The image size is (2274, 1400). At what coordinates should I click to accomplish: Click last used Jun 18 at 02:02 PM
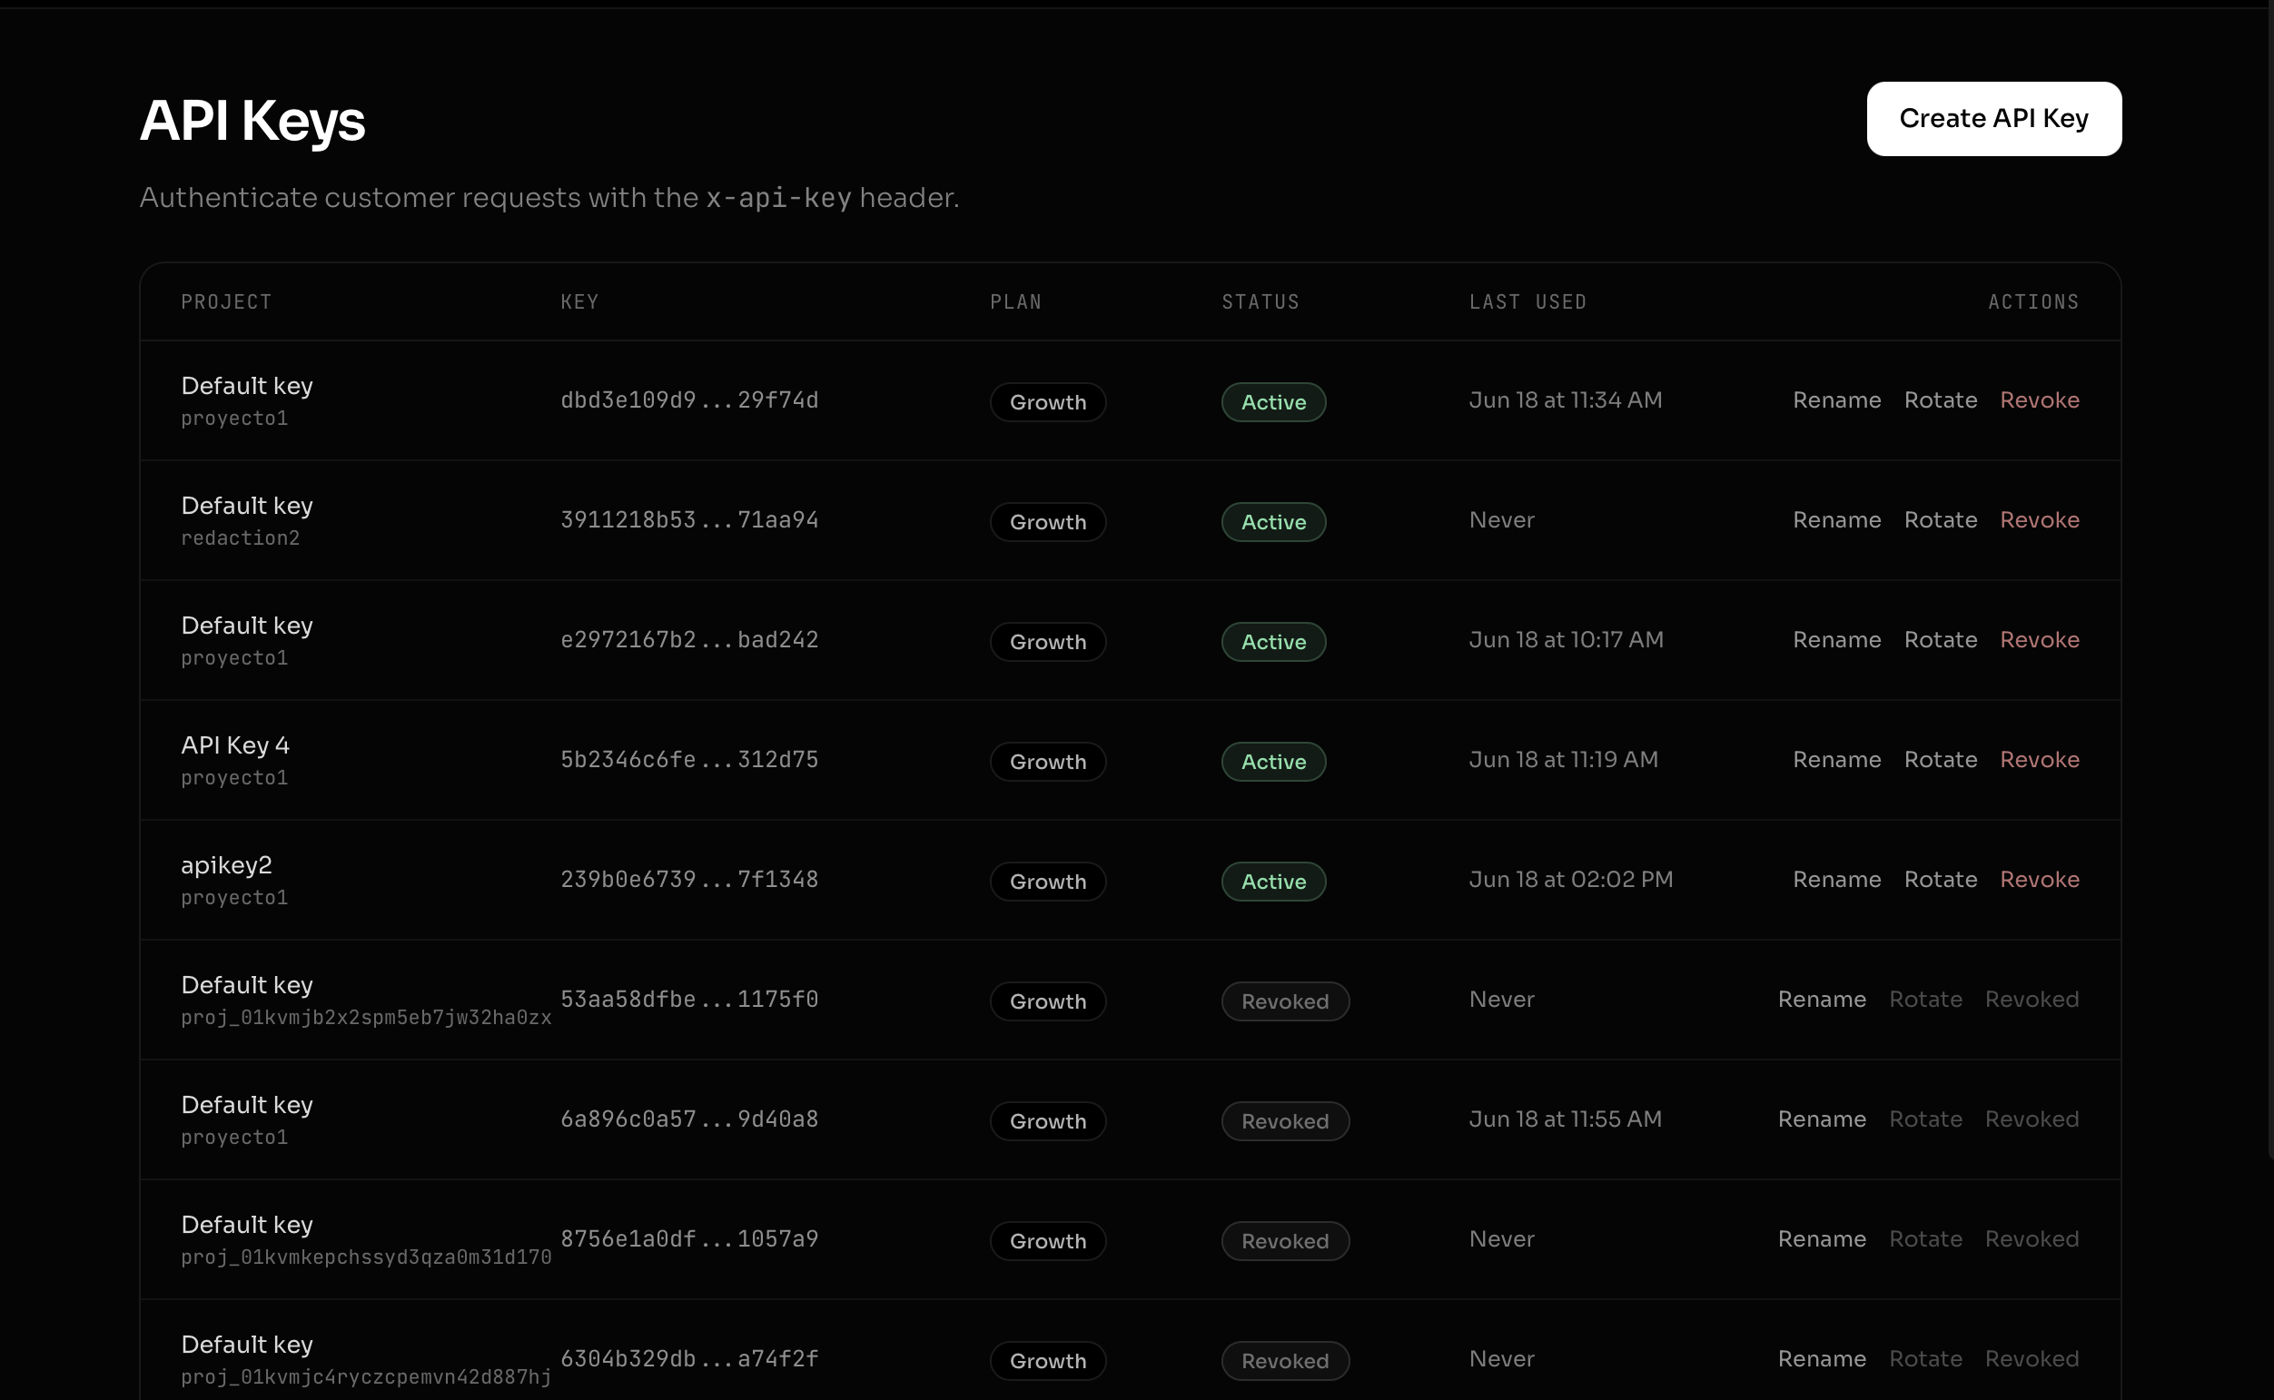(x=1570, y=879)
